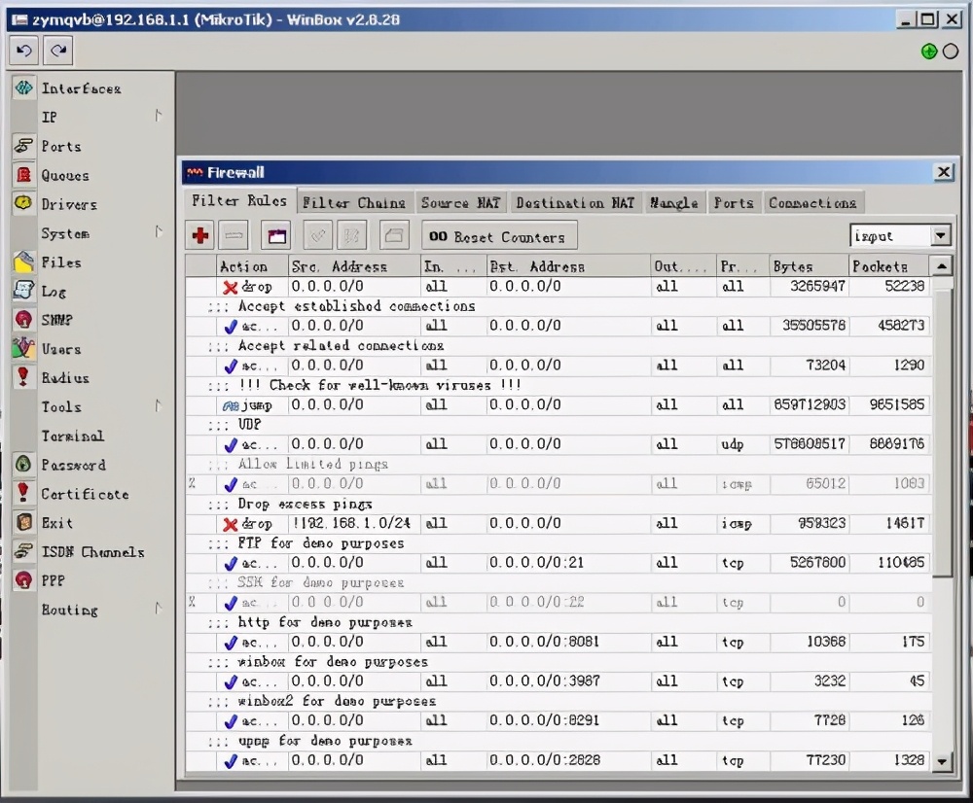
Task: Open Users management
Action: coord(60,349)
